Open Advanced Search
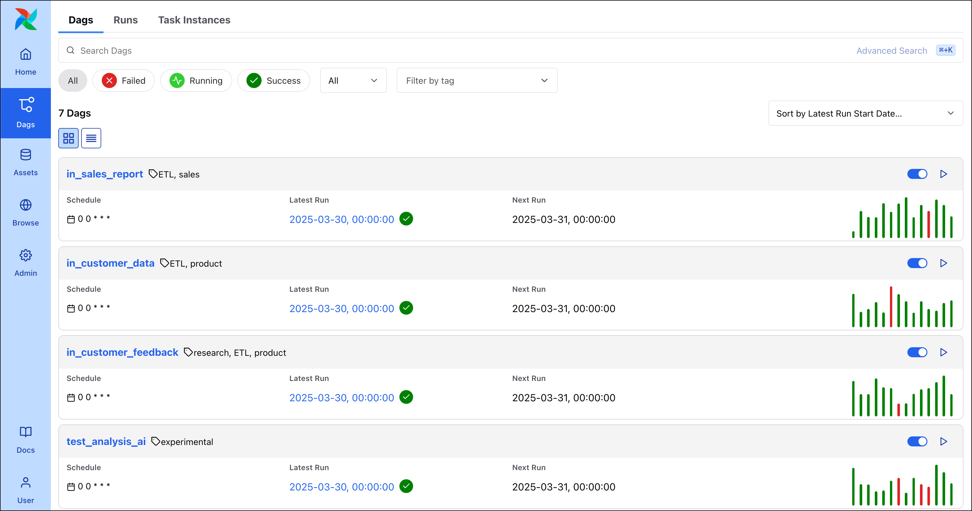This screenshot has width=972, height=511. click(x=891, y=50)
